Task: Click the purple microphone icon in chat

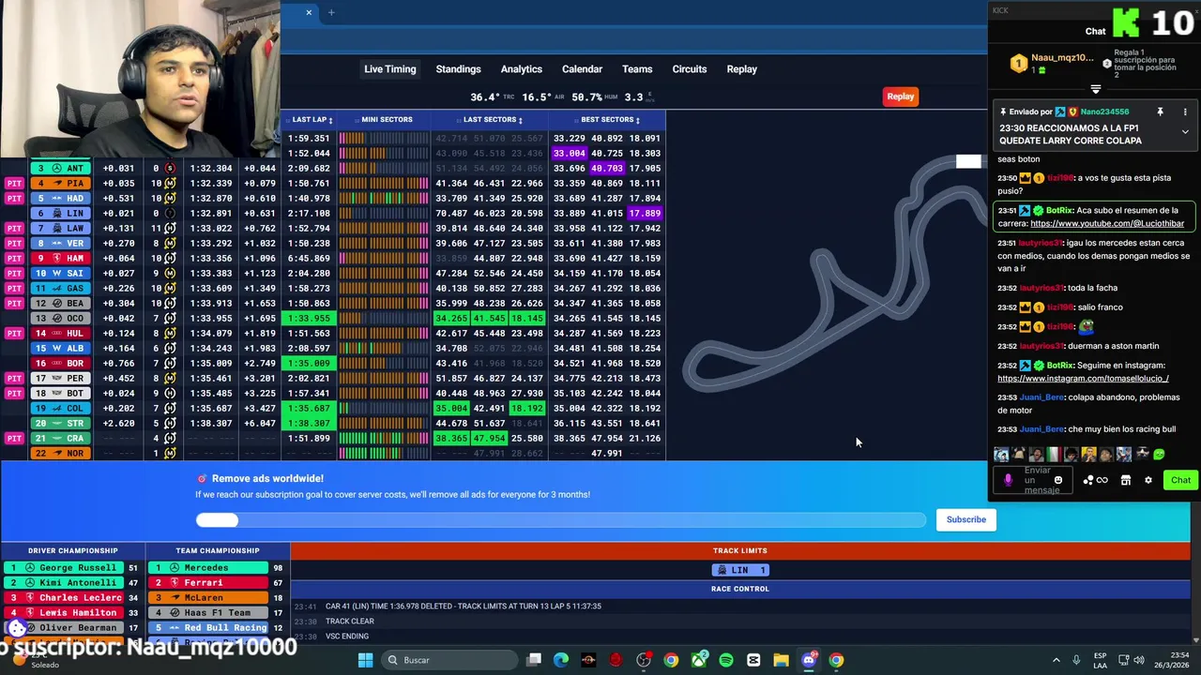Action: (x=1008, y=480)
